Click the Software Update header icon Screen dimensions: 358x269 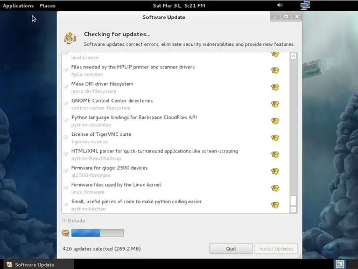[x=70, y=38]
